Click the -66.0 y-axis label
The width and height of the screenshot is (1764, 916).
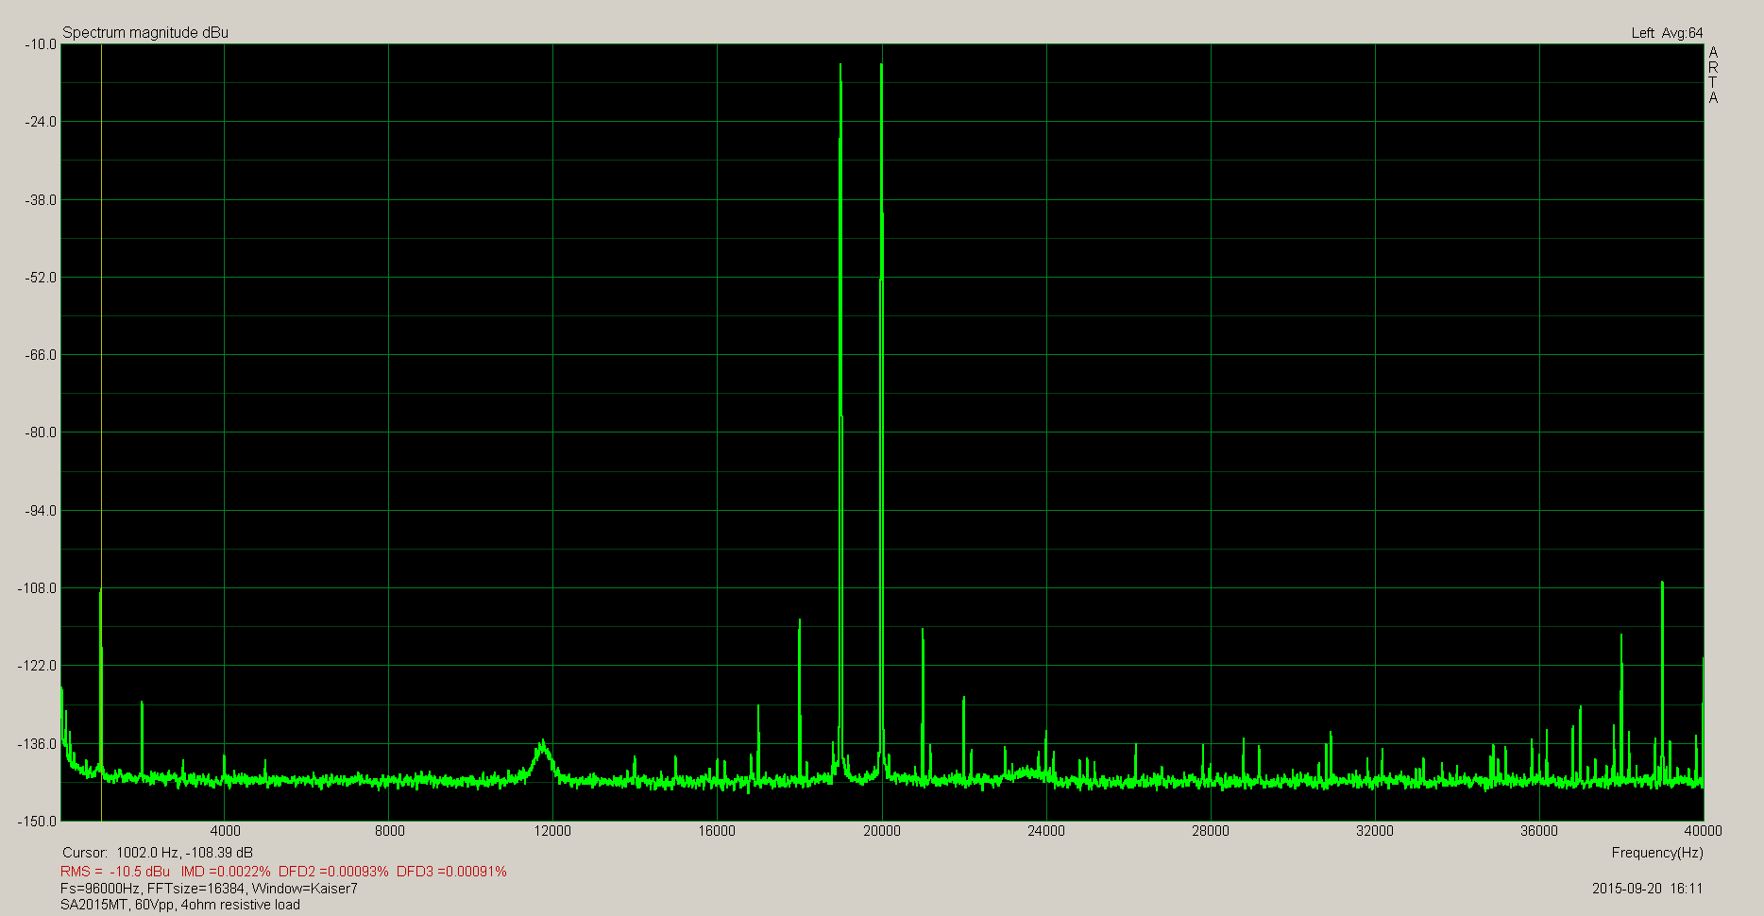click(x=40, y=355)
